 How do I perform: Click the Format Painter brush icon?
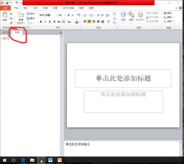coord(11,23)
